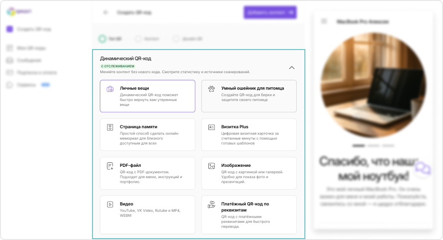Click the Видео play icon

tap(110, 205)
